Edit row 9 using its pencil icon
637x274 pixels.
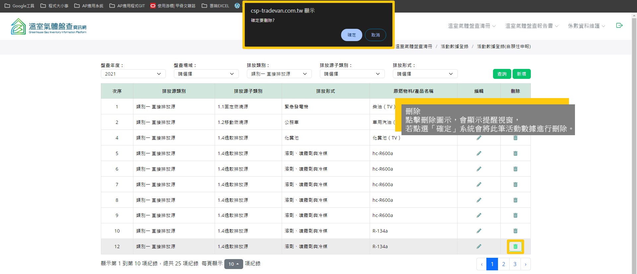pyautogui.click(x=479, y=215)
